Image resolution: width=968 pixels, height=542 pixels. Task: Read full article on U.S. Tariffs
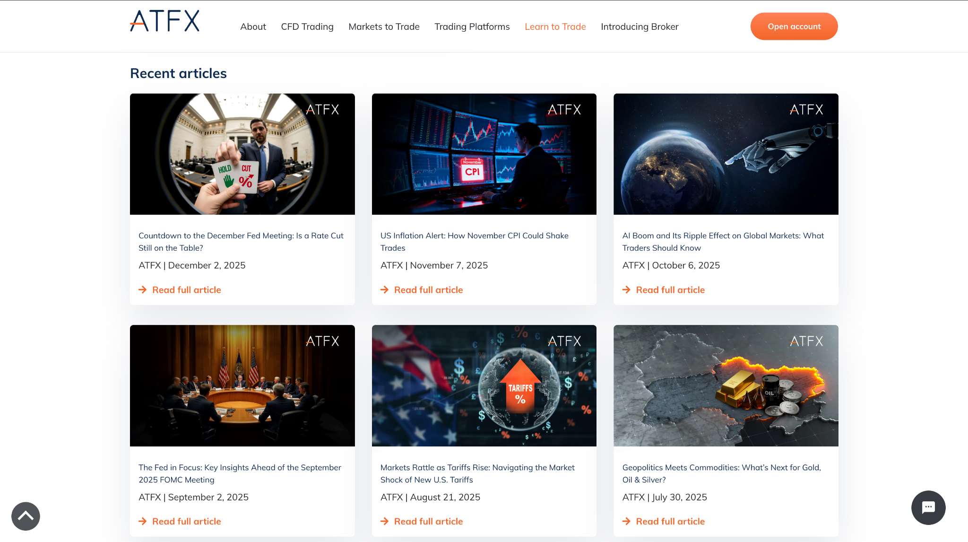tap(428, 521)
